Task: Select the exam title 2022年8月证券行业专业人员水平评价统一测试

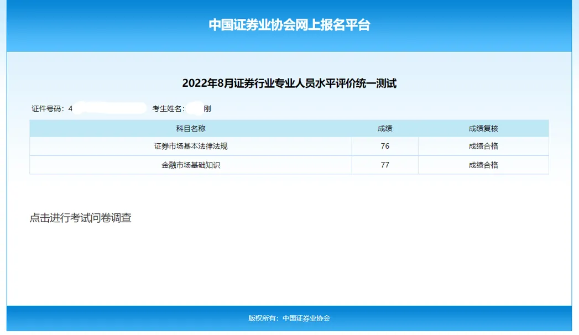Action: [x=289, y=83]
